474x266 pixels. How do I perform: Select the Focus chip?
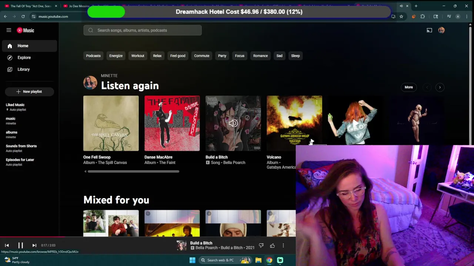240,56
